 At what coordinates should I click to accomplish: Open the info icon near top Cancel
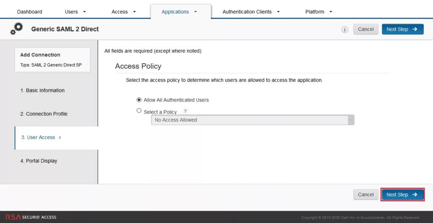point(345,30)
